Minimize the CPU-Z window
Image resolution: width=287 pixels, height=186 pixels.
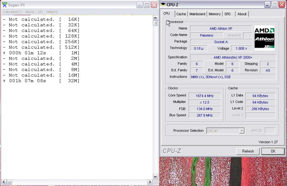[267, 5]
